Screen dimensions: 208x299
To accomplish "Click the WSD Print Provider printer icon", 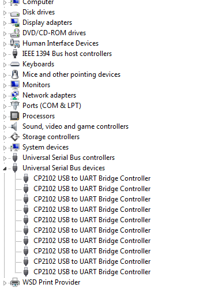I will pos(15,282).
